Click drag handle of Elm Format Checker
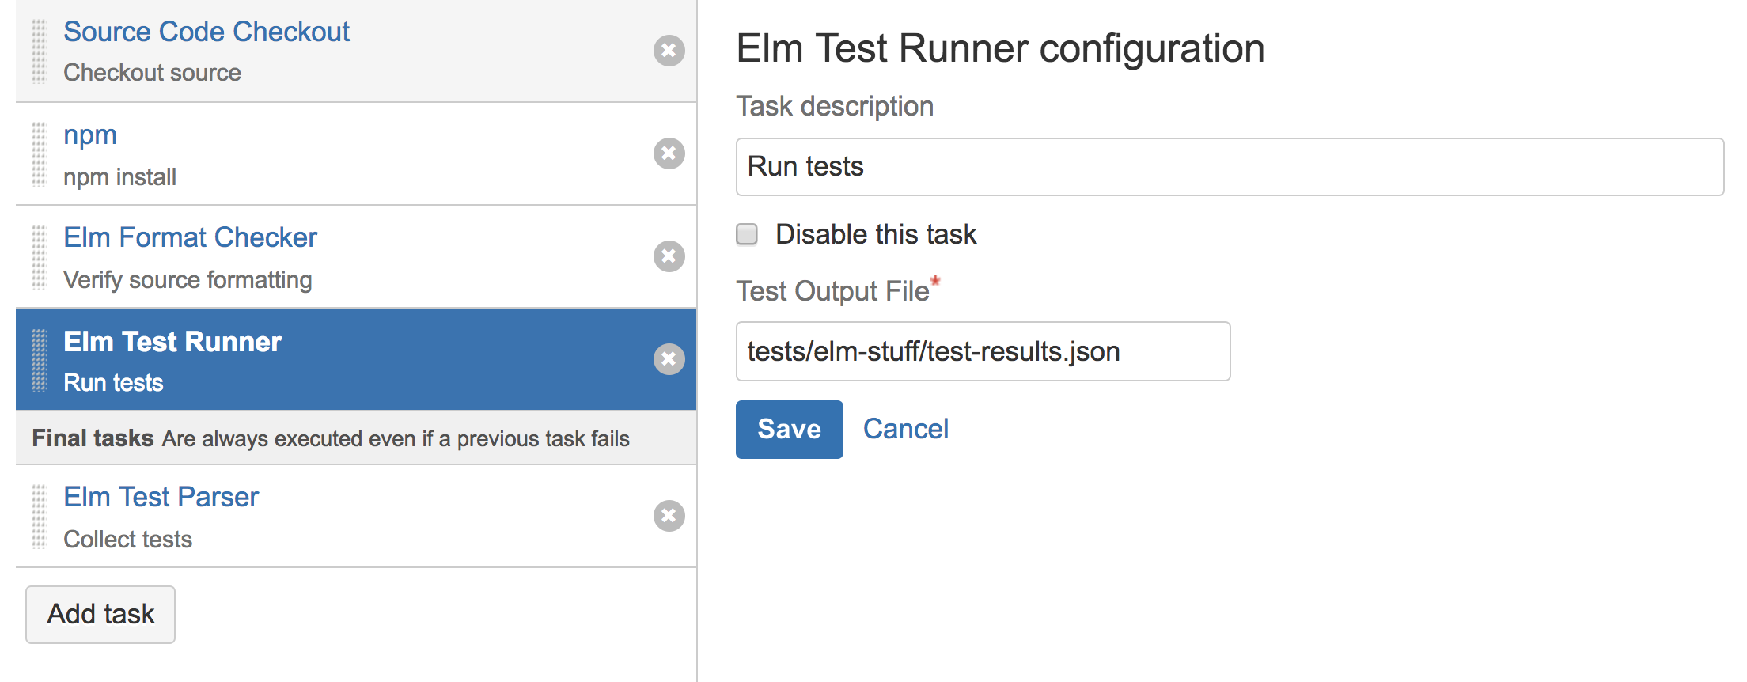Viewport: 1747px width, 682px height. (x=40, y=256)
